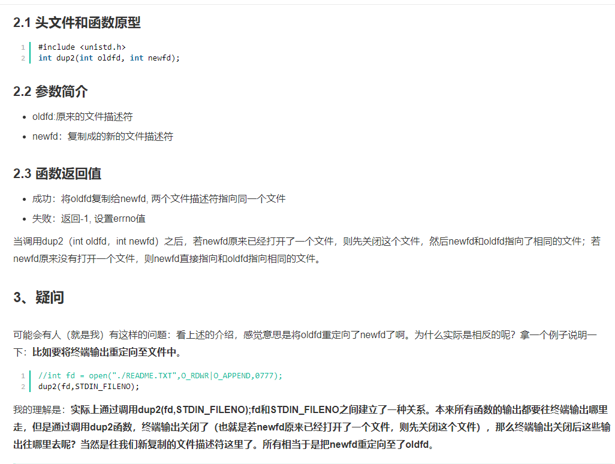The height and width of the screenshot is (464, 615).
Task: Click line number 1 beside the #include line
Action: click(x=23, y=47)
